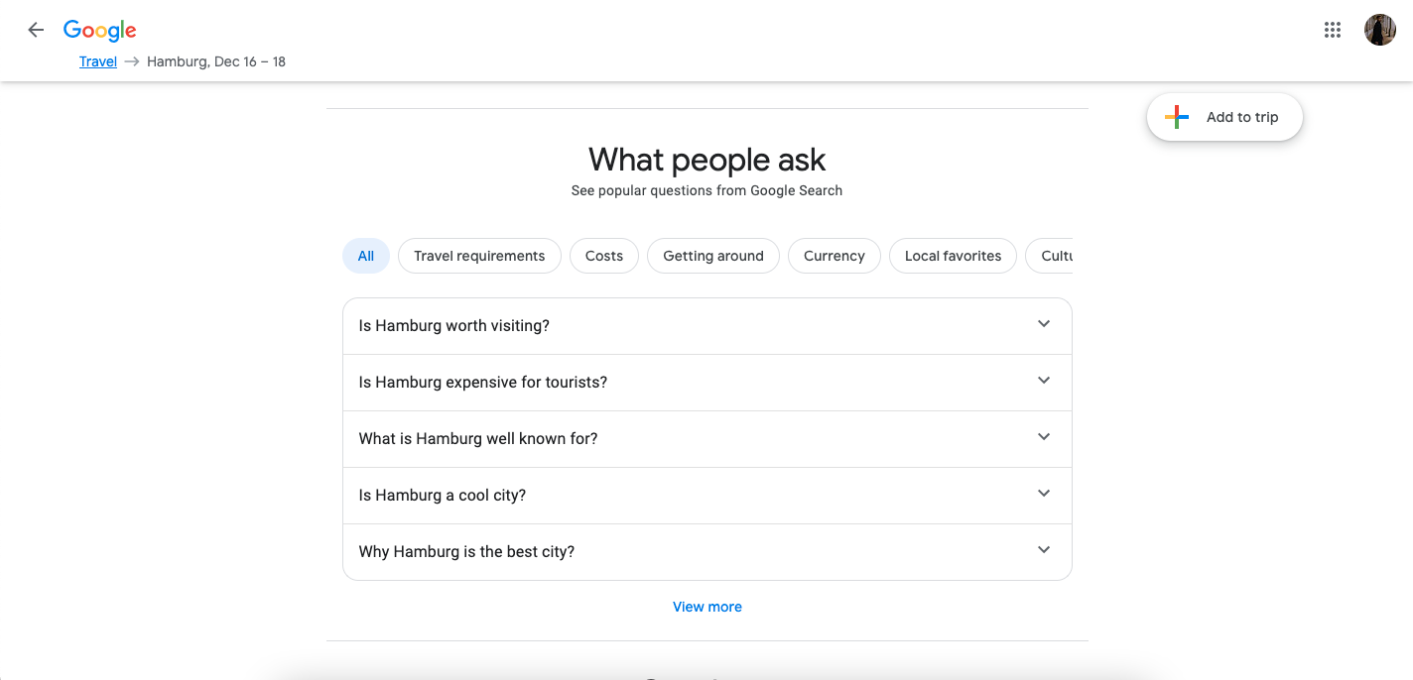Filter questions by Costs
Image resolution: width=1413 pixels, height=680 pixels.
[x=603, y=256]
